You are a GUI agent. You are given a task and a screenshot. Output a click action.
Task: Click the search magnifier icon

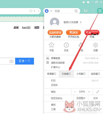76,11
